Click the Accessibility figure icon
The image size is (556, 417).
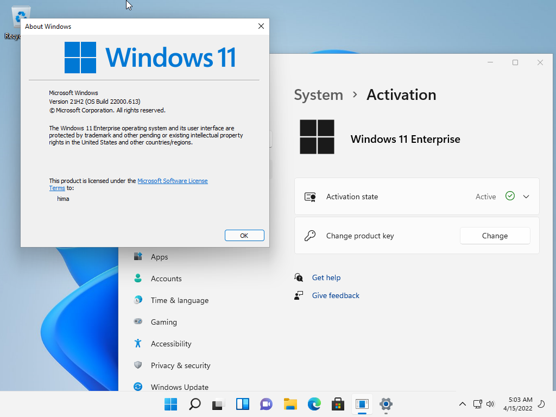click(x=138, y=343)
